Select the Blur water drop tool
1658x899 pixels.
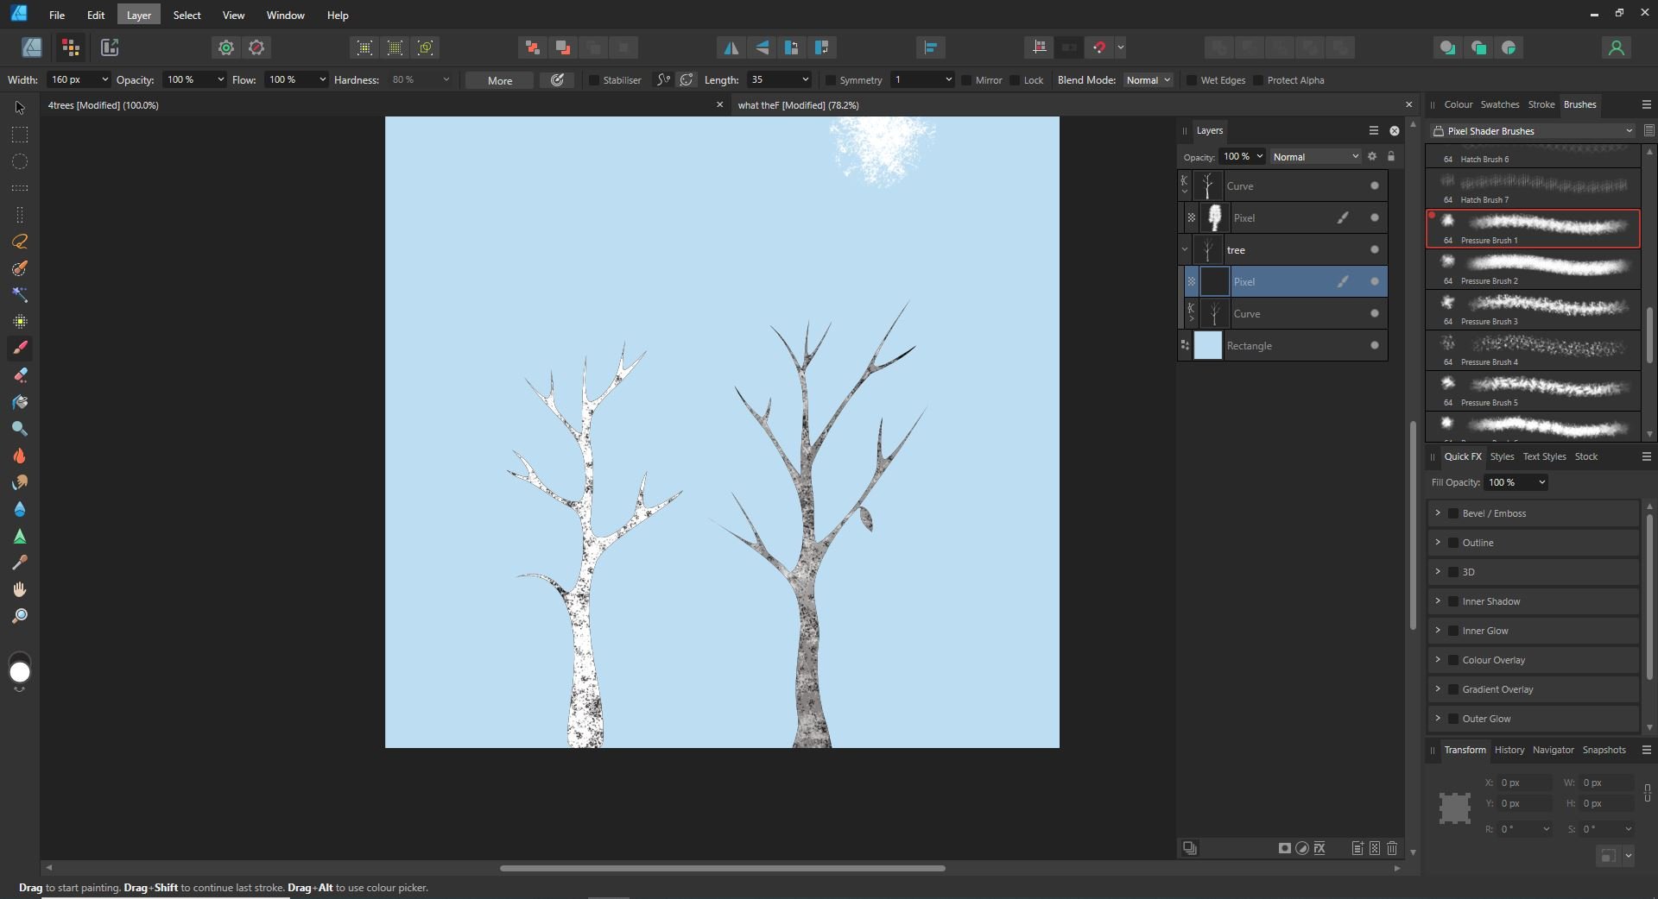pyautogui.click(x=19, y=509)
